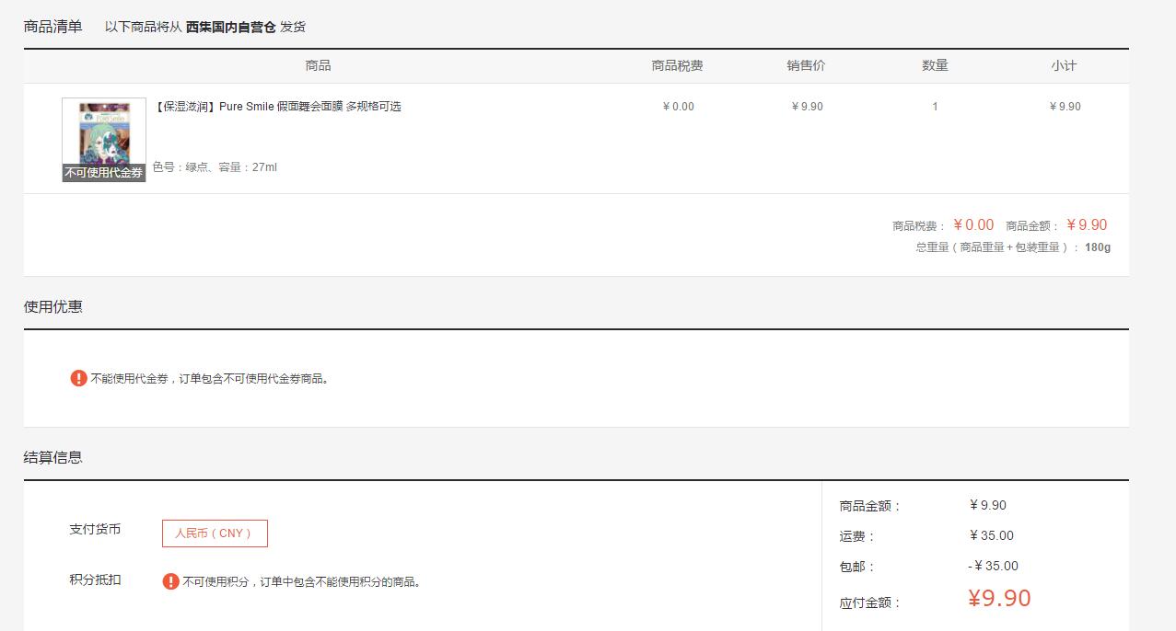1176x631 pixels.
Task: Click the 商品清单 section heading
Action: [x=53, y=28]
